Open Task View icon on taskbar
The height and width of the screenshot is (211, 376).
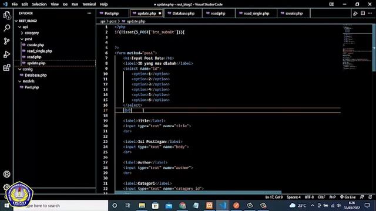pyautogui.click(x=128, y=206)
